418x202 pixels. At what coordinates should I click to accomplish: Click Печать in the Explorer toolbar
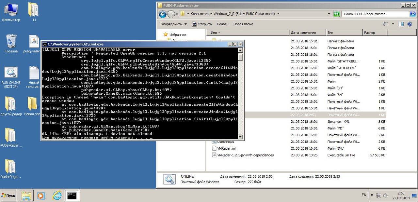click(222, 24)
